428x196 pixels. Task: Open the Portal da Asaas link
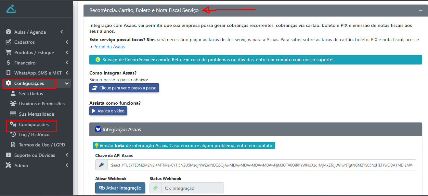click(x=109, y=47)
